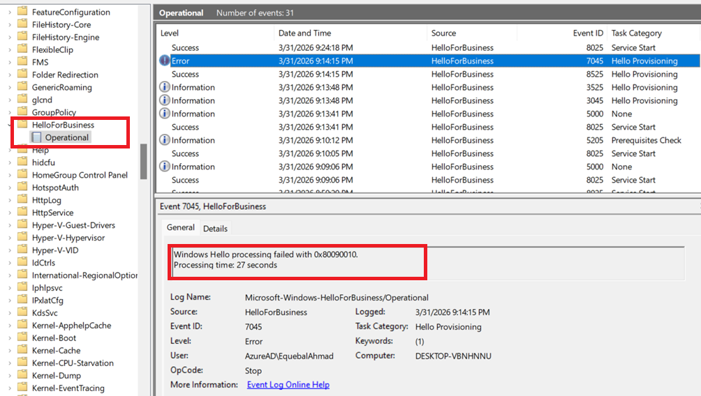Click the GroupPolicy folder icon
This screenshot has width=701, height=396.
pos(22,112)
